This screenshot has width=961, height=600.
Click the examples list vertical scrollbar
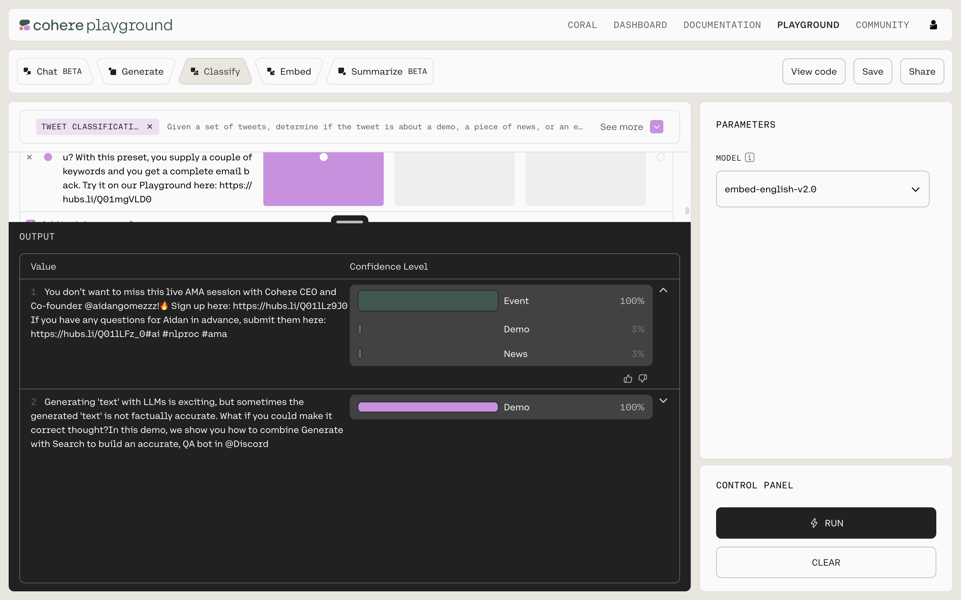point(687,210)
